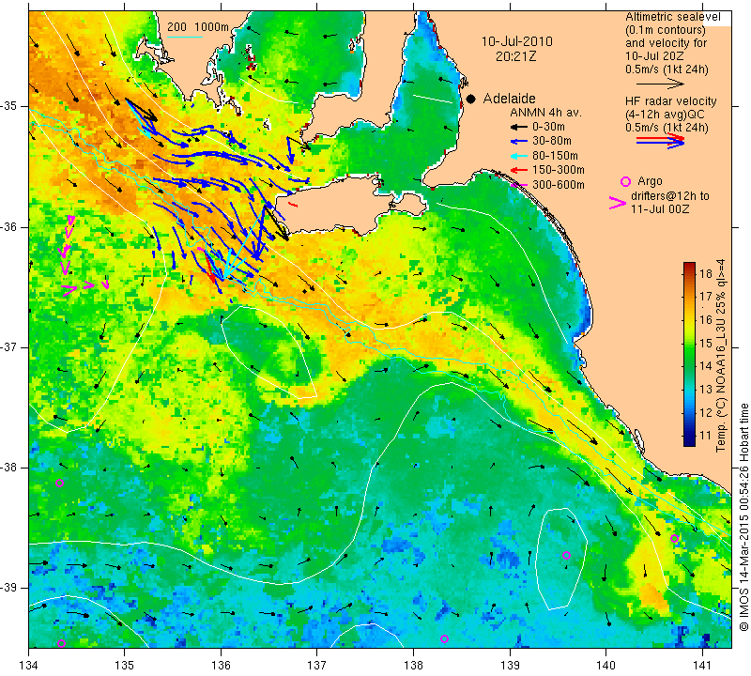Click Argo float marker near 134.3°E 39.5°S

61,643
